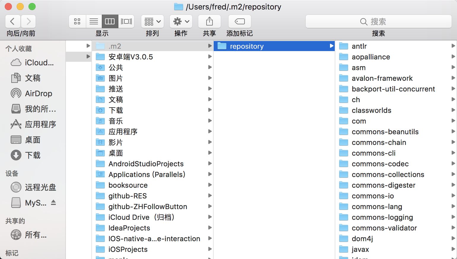Open 文稿 in the sidebar
This screenshot has height=259, width=457.
point(33,78)
